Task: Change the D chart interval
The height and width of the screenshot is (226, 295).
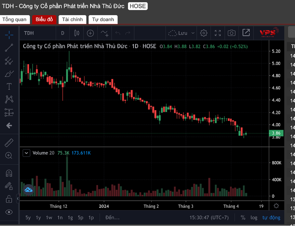Action: pos(63,33)
